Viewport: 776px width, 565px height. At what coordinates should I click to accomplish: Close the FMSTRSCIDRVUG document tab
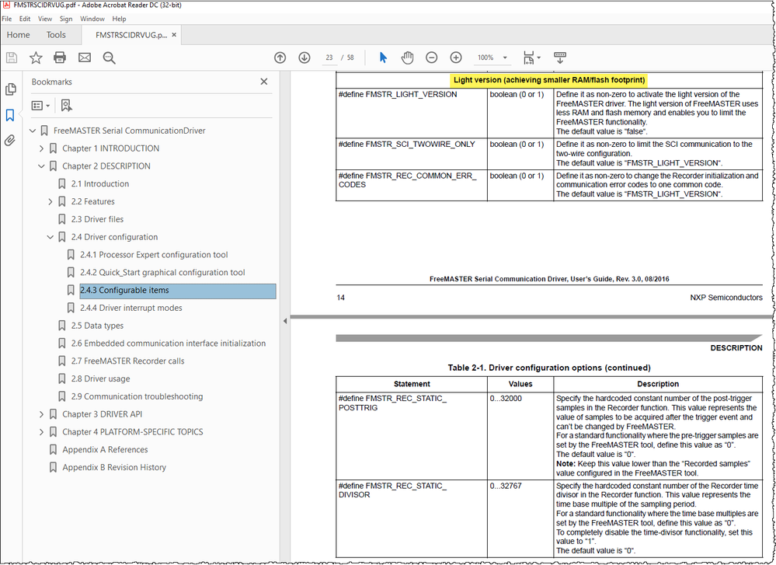pos(174,35)
